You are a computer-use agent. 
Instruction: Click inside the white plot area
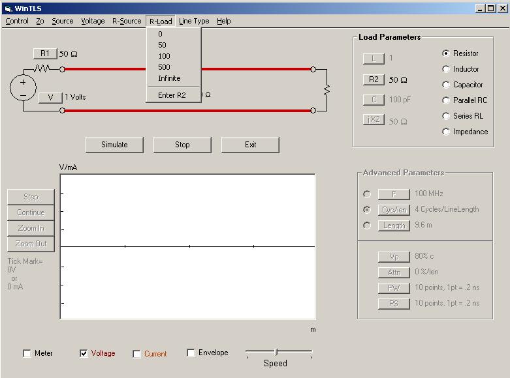[x=187, y=246]
